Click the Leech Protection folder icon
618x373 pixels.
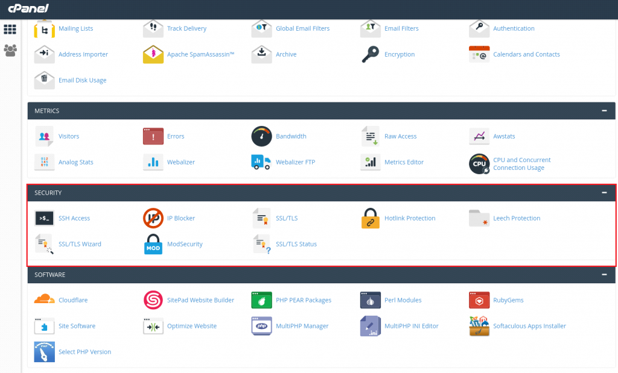click(x=479, y=218)
